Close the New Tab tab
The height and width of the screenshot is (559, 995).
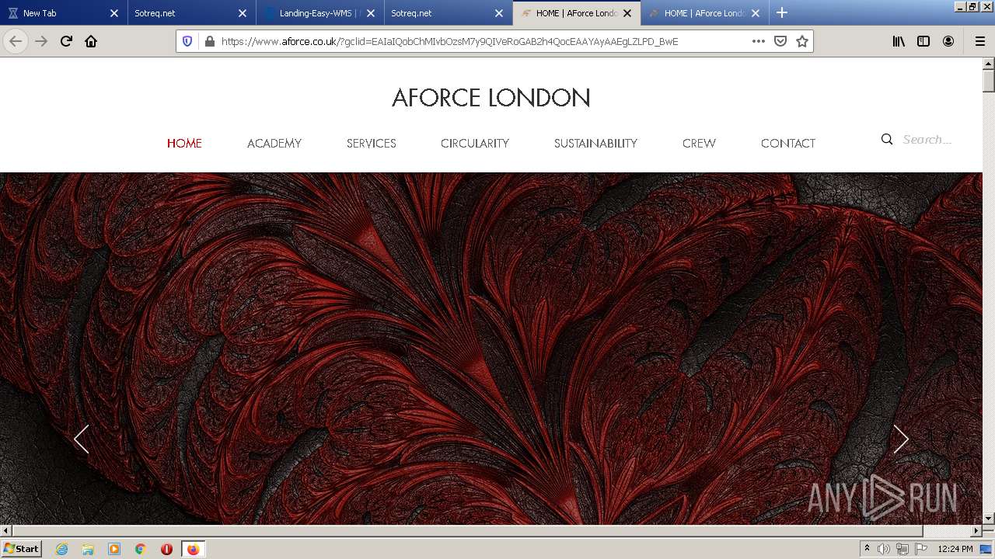[114, 13]
